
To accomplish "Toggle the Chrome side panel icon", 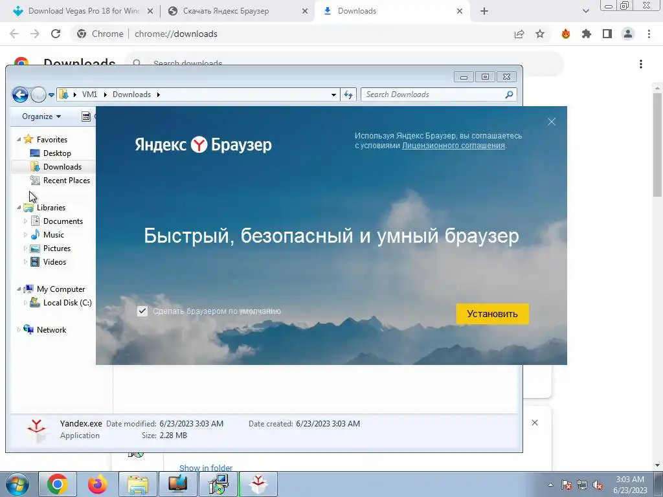I will [x=607, y=34].
